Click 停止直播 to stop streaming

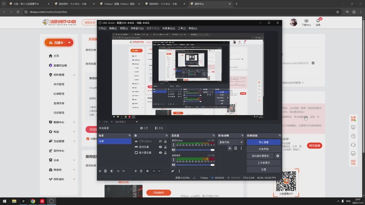pyautogui.click(x=264, y=142)
